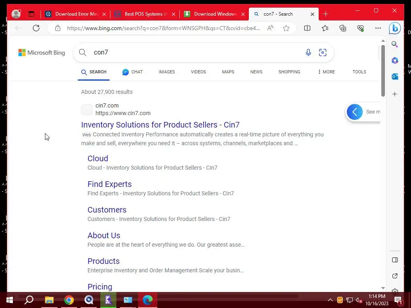
Task: Open the Collections icon
Action: coord(343,28)
